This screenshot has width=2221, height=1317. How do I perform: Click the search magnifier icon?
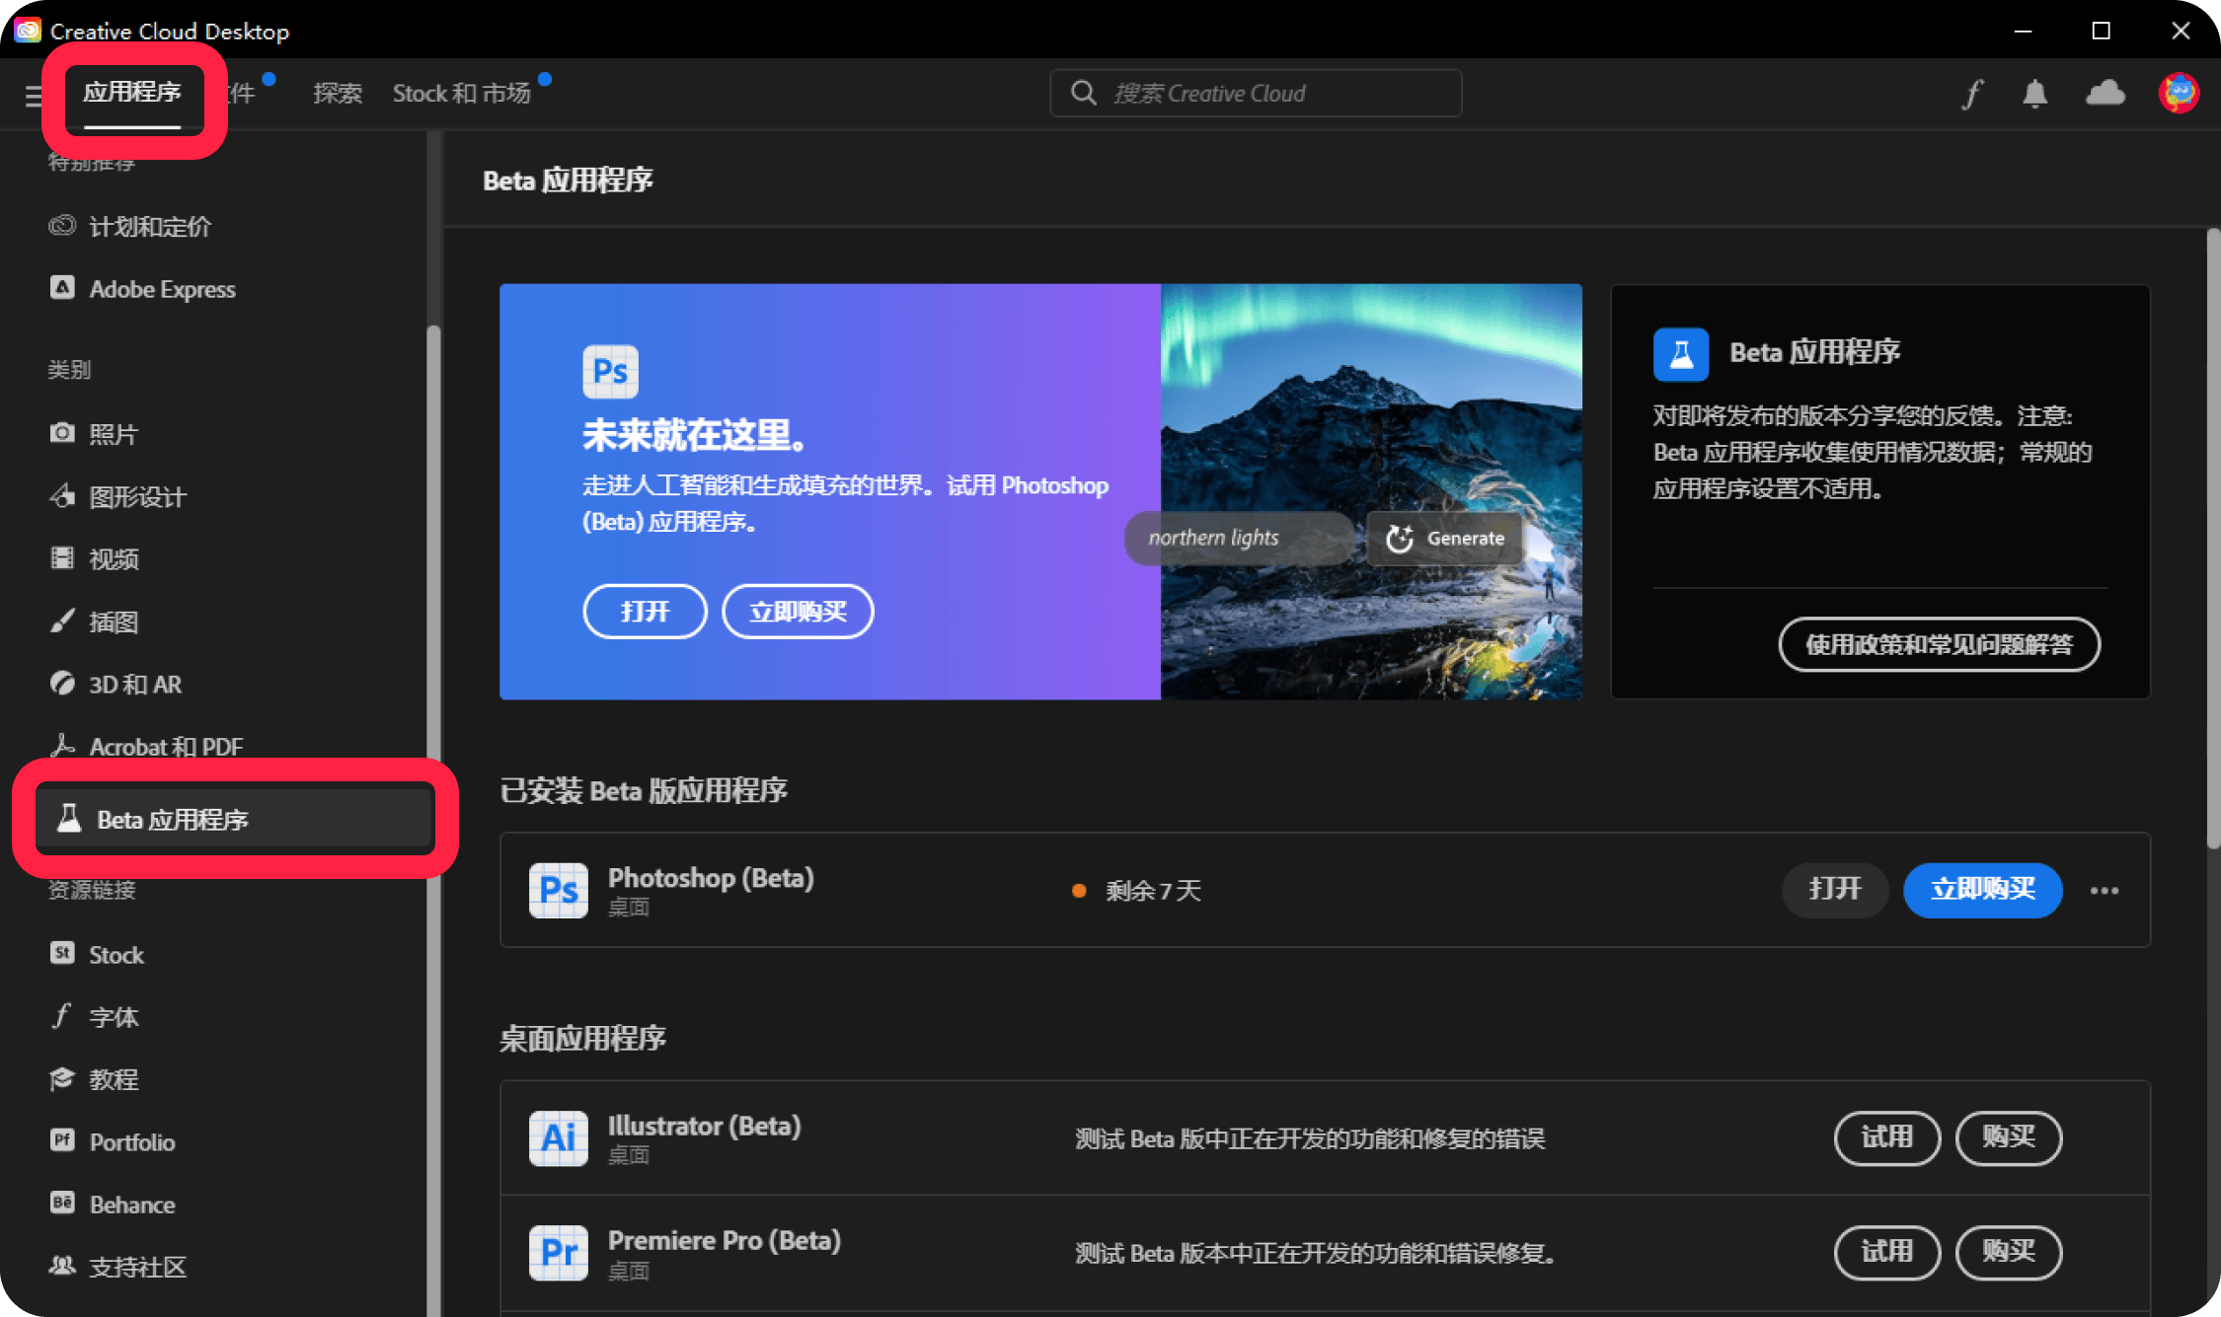click(1083, 93)
